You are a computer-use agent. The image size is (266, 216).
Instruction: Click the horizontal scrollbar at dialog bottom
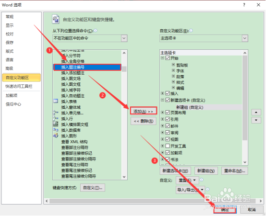pos(152,201)
